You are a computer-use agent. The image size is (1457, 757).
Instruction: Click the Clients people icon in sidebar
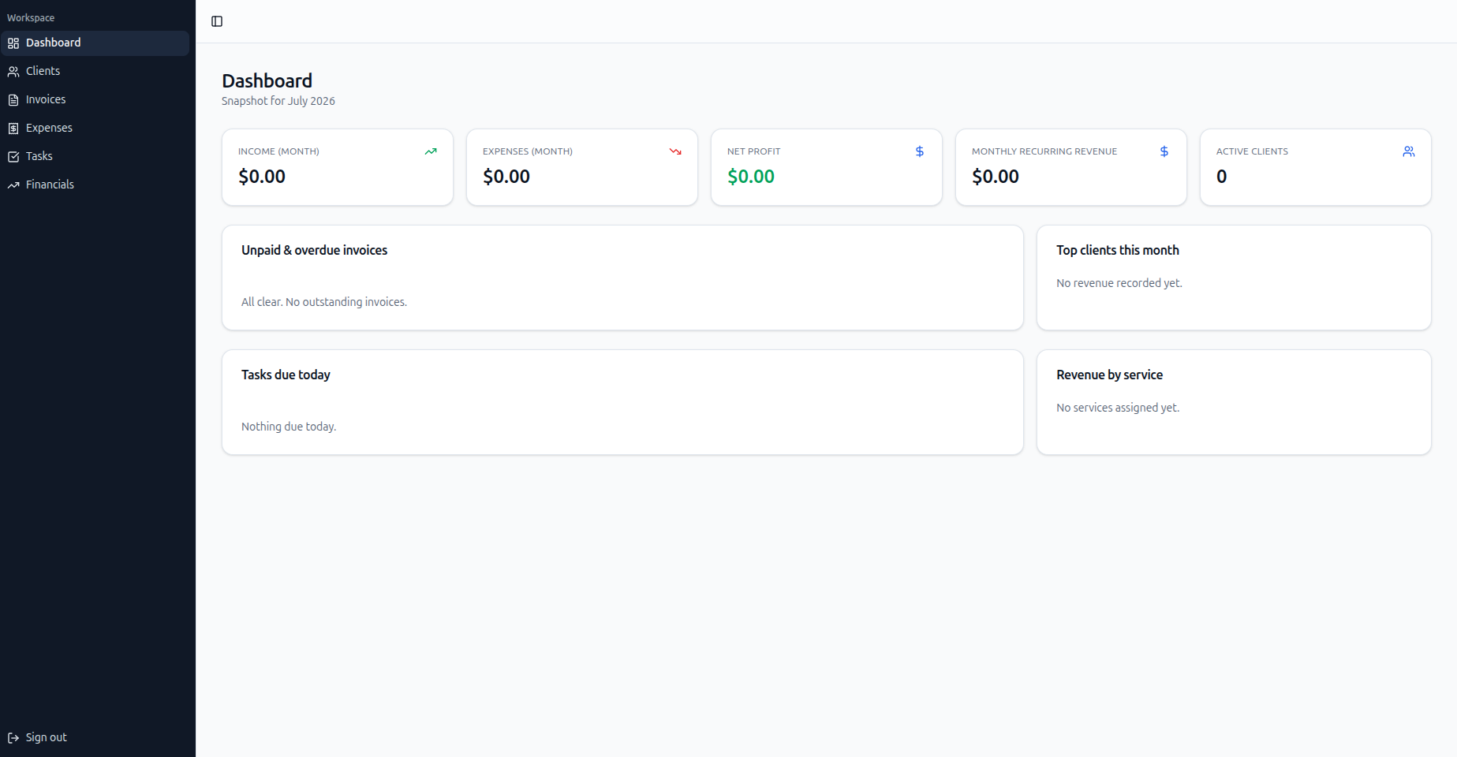13,72
